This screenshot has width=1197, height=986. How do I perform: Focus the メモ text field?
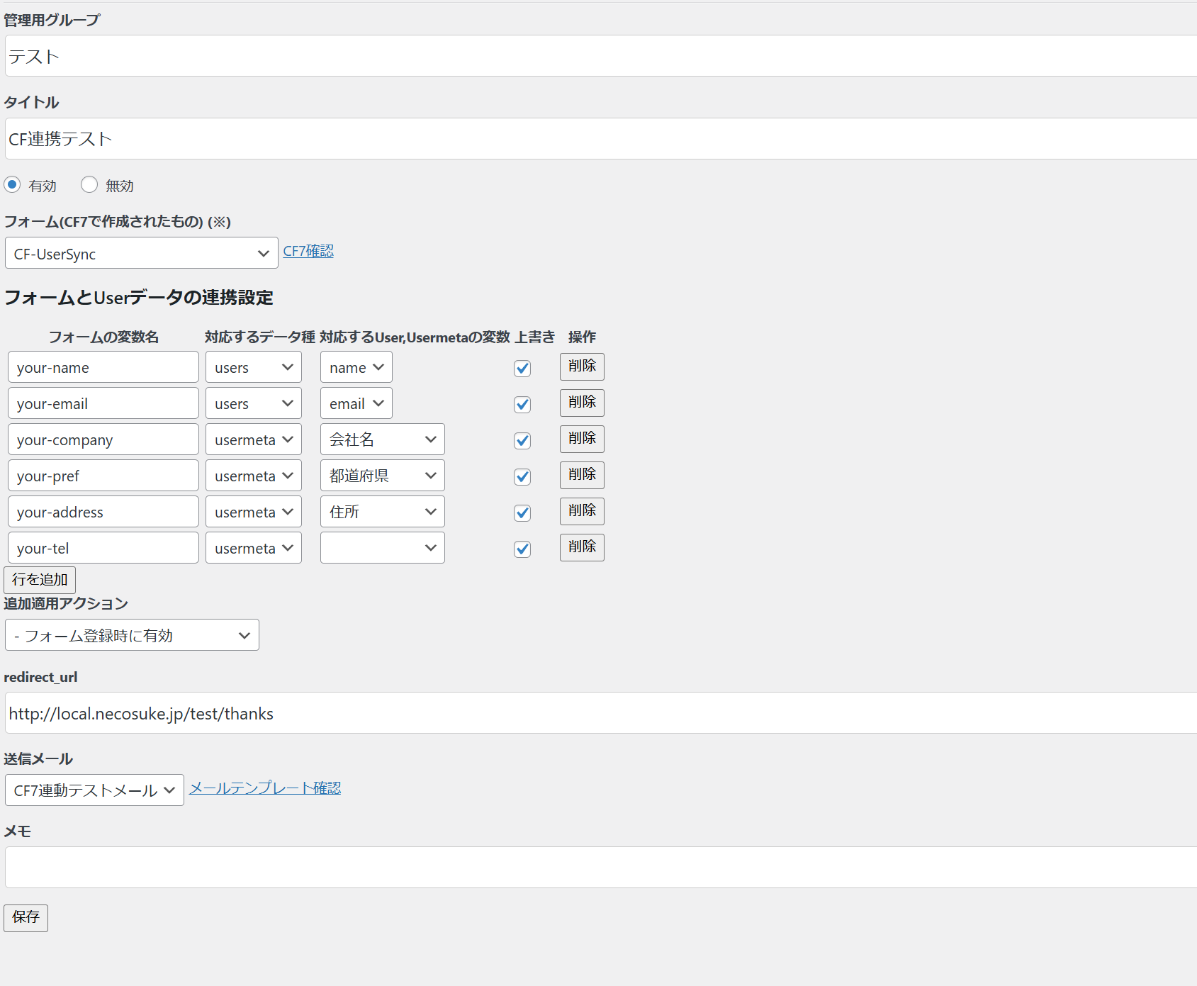pyautogui.click(x=595, y=867)
